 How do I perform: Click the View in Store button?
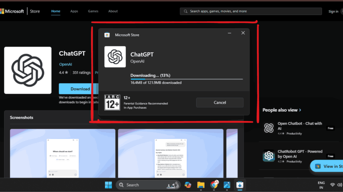pos(327,166)
